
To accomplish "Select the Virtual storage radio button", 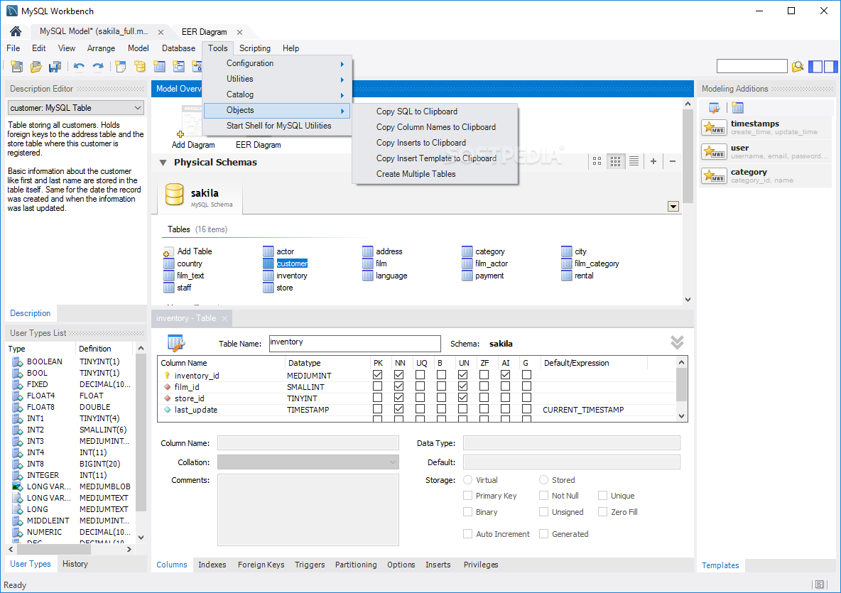I will (x=467, y=480).
